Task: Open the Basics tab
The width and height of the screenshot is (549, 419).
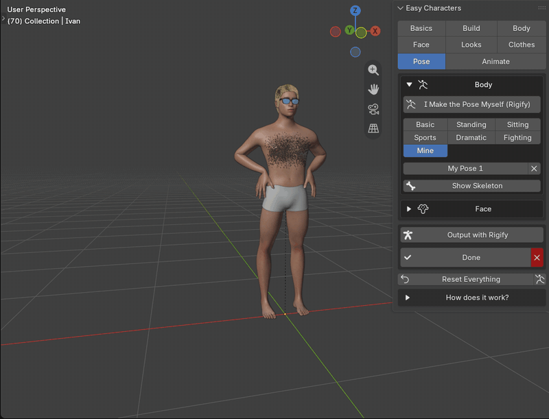Action: (x=421, y=28)
